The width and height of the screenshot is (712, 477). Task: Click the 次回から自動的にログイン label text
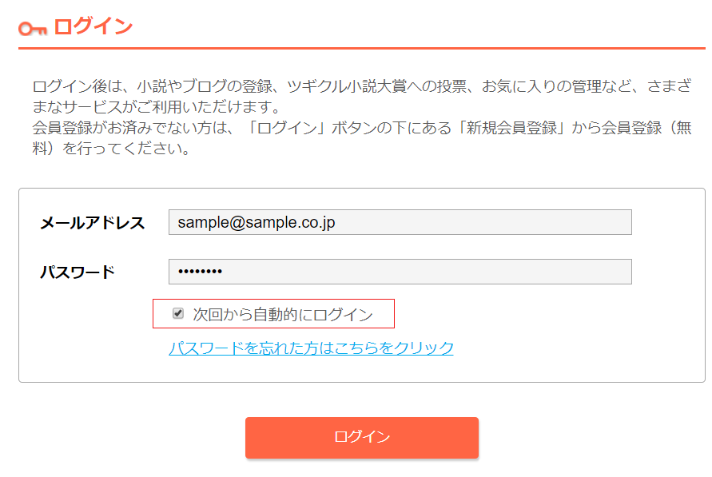click(282, 315)
